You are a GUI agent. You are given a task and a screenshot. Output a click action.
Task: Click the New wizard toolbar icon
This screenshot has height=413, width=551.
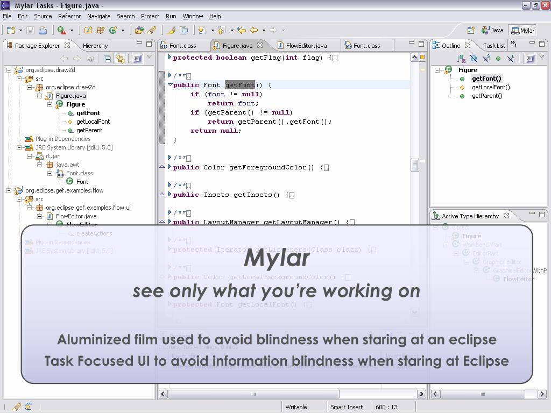(x=11, y=31)
